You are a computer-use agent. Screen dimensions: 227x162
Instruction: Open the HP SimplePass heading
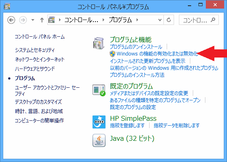click(x=133, y=118)
